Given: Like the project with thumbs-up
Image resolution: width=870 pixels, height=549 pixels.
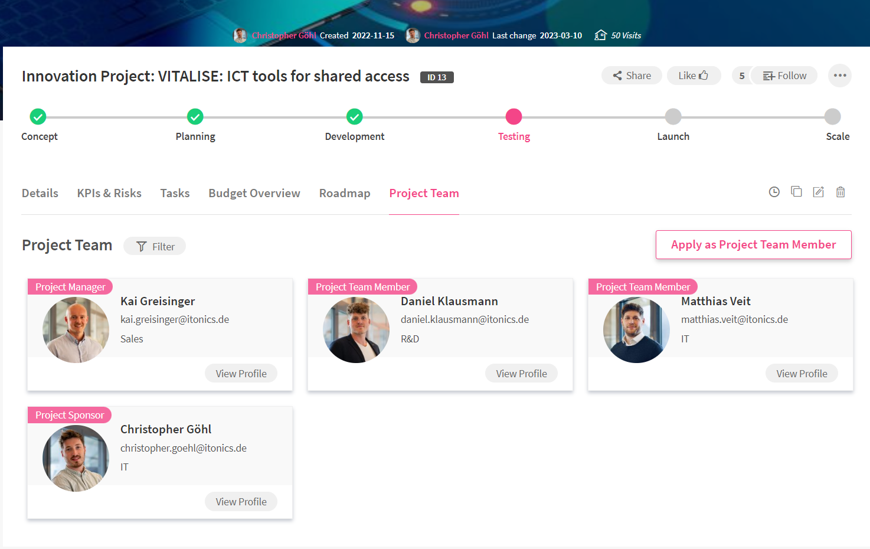Looking at the screenshot, I should 694,76.
